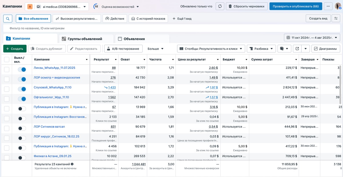Click the 229,17 $ spend cell
The width and height of the screenshot is (343, 177).
coord(291,68)
